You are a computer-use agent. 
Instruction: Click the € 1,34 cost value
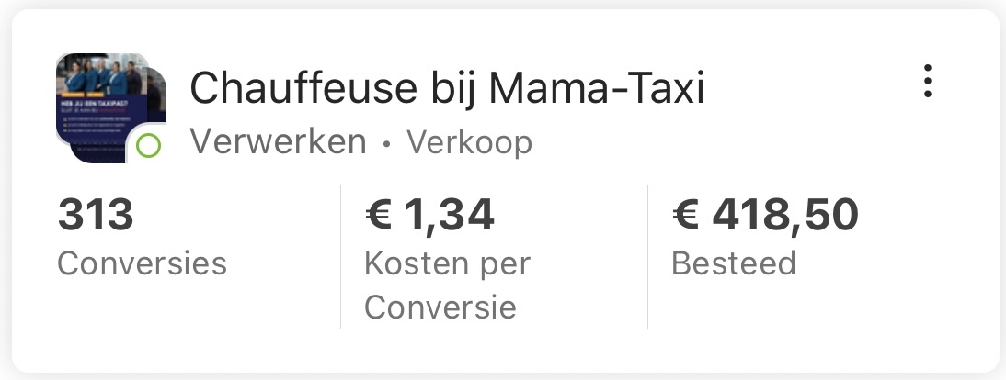click(429, 216)
